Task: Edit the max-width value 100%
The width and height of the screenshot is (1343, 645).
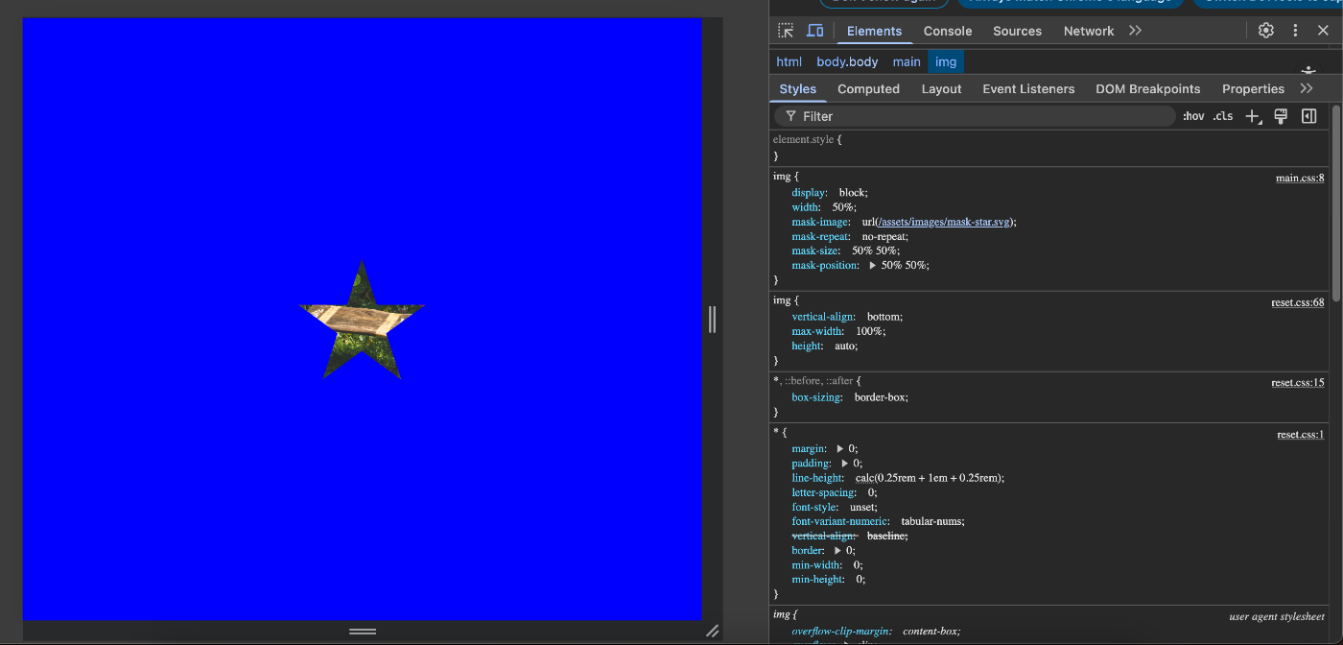Action: [x=869, y=331]
